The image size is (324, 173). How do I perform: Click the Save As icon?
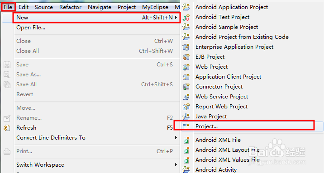tap(7, 75)
